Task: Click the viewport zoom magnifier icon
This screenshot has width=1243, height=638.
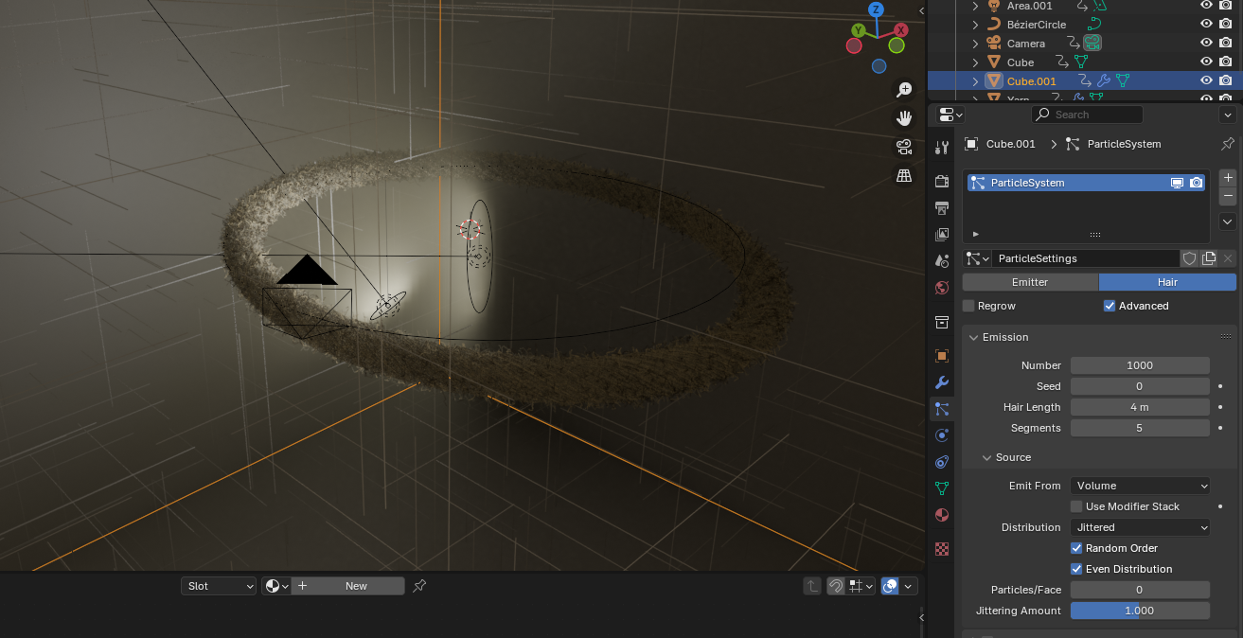Action: (x=904, y=89)
